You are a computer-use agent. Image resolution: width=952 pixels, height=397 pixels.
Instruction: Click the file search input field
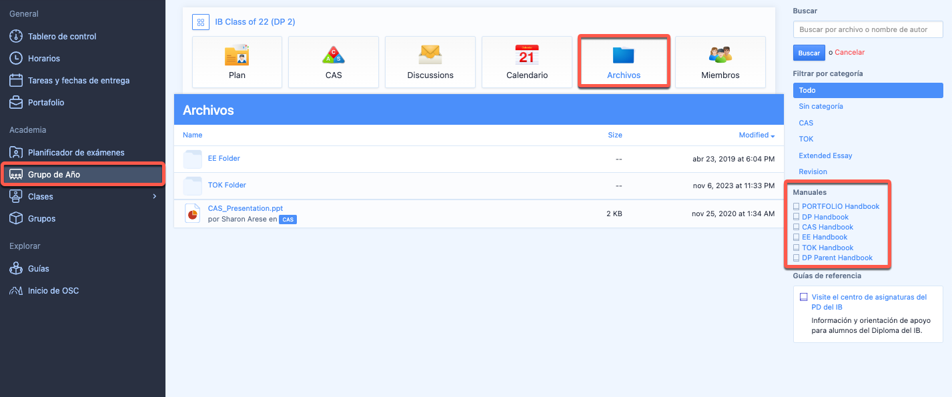[x=867, y=29]
